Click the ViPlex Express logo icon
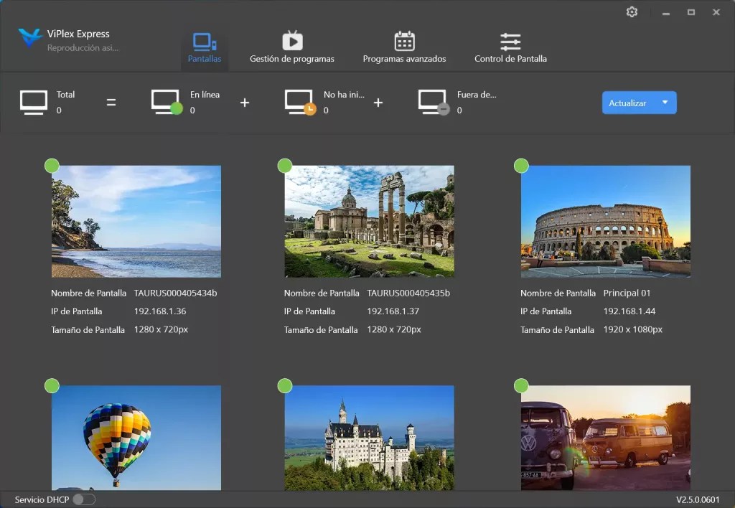Viewport: 735px width, 508px height. 30,37
